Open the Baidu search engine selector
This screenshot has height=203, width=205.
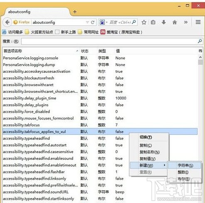104,22
